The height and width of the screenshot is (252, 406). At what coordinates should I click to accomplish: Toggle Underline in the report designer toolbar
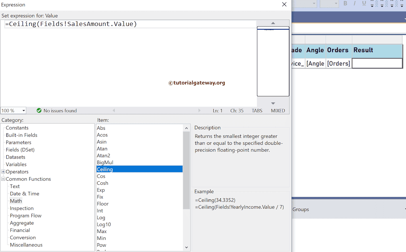pos(364,3)
